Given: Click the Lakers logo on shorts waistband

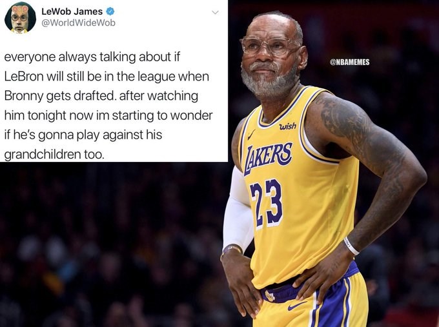Looking at the screenshot, I should [270, 295].
